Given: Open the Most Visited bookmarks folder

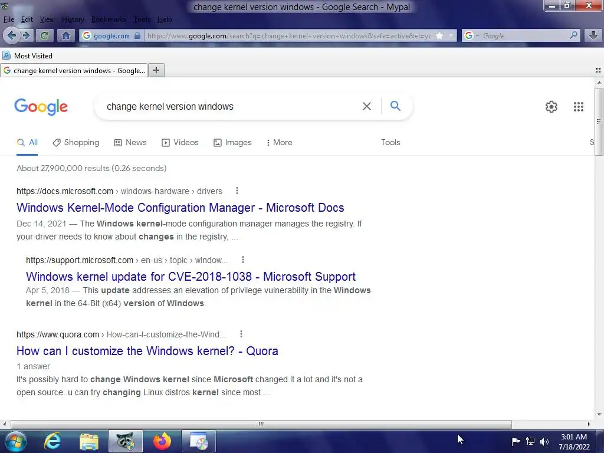Looking at the screenshot, I should click(27, 55).
